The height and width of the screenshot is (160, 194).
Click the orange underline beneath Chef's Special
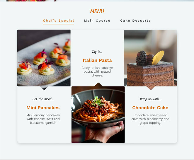[59, 24]
